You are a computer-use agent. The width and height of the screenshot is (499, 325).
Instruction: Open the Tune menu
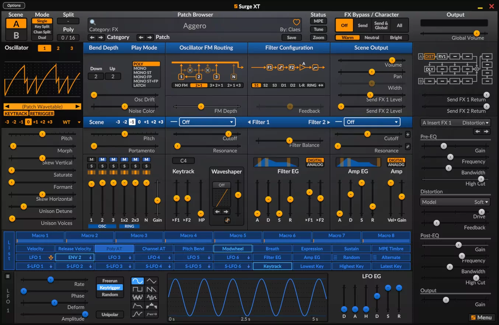(318, 30)
